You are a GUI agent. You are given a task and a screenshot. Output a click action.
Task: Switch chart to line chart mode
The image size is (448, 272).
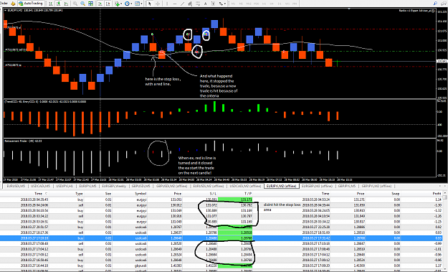66,4
